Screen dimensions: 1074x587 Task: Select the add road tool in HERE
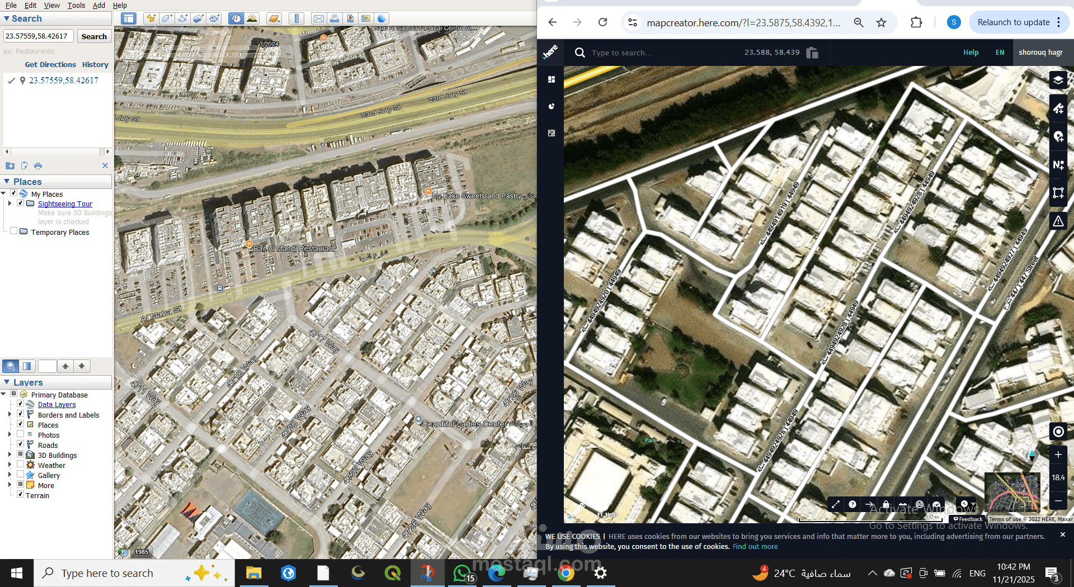coord(1058,108)
